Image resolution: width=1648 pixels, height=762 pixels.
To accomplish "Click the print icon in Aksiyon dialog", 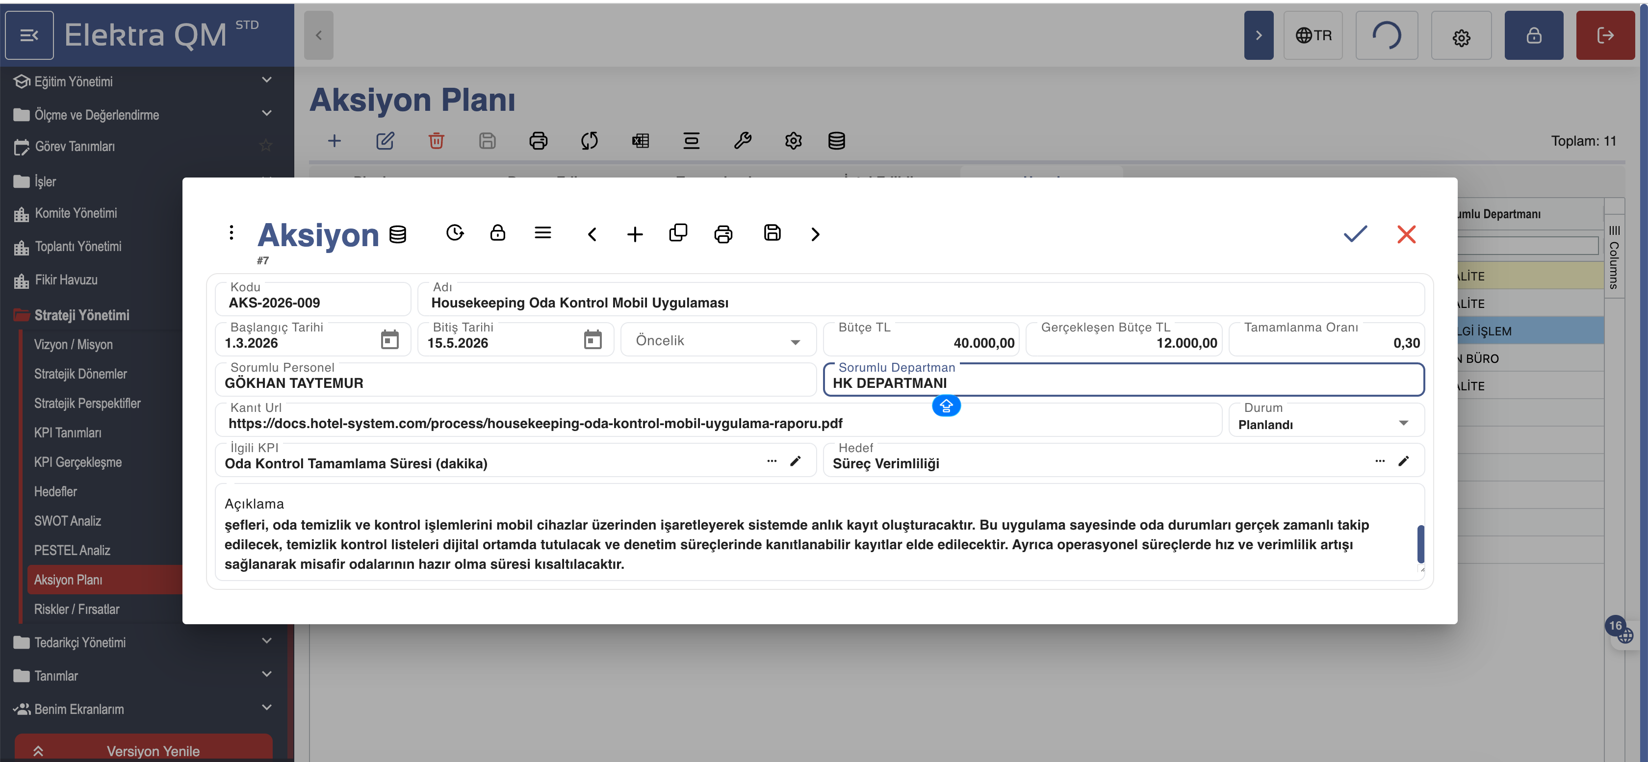I will [723, 234].
